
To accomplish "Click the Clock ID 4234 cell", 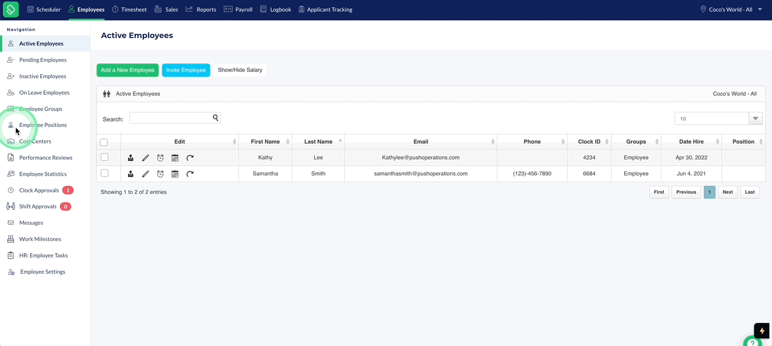I will (x=589, y=157).
